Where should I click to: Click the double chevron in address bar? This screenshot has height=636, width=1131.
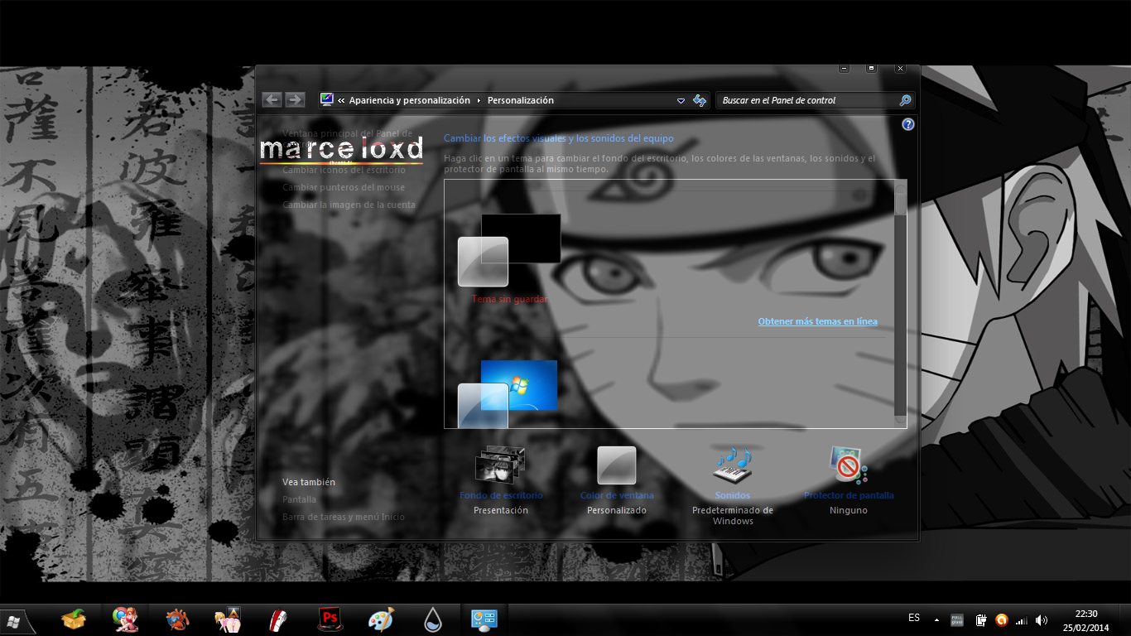pyautogui.click(x=341, y=100)
